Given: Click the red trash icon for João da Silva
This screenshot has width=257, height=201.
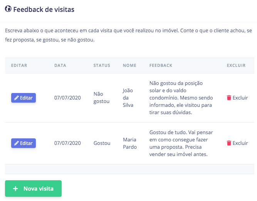Looking at the screenshot, I should point(229,98).
